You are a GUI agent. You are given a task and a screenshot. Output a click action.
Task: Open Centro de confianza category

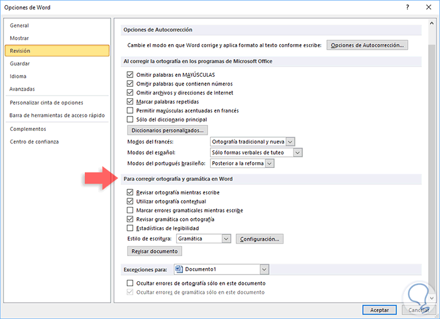coord(57,142)
